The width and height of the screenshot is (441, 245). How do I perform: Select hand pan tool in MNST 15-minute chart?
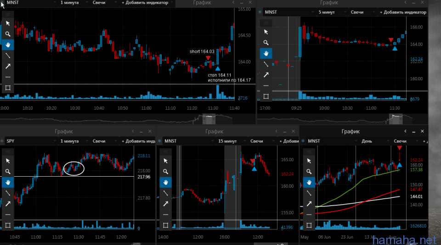click(x=165, y=182)
